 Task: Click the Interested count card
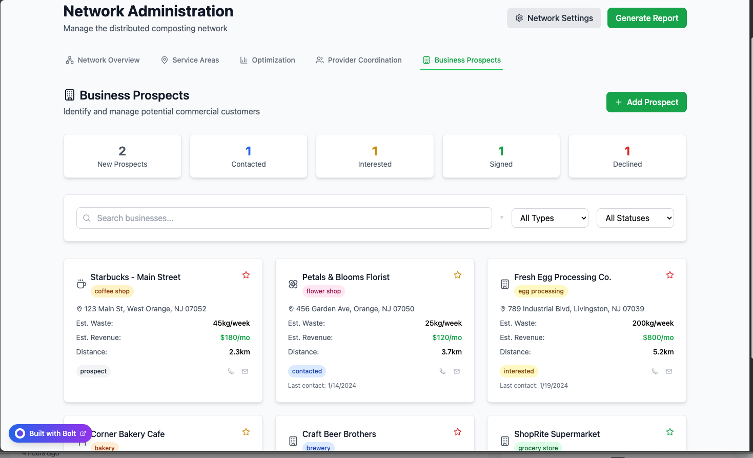pyautogui.click(x=375, y=156)
